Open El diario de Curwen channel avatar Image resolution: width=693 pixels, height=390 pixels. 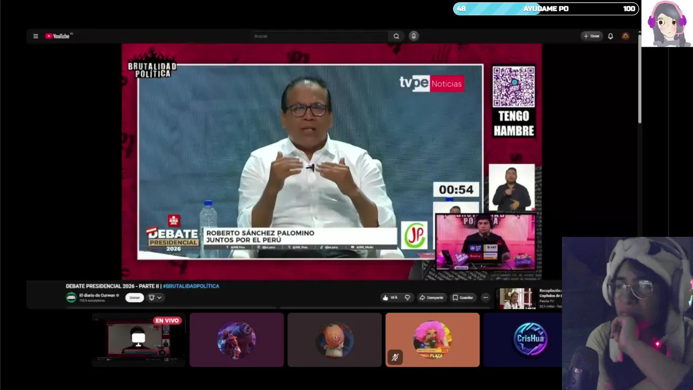pos(71,297)
